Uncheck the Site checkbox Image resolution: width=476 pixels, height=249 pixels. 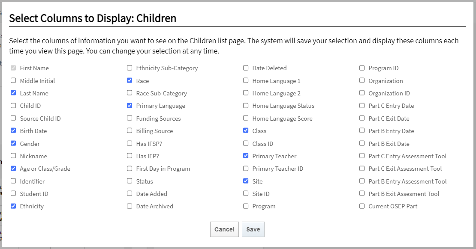pyautogui.click(x=246, y=181)
